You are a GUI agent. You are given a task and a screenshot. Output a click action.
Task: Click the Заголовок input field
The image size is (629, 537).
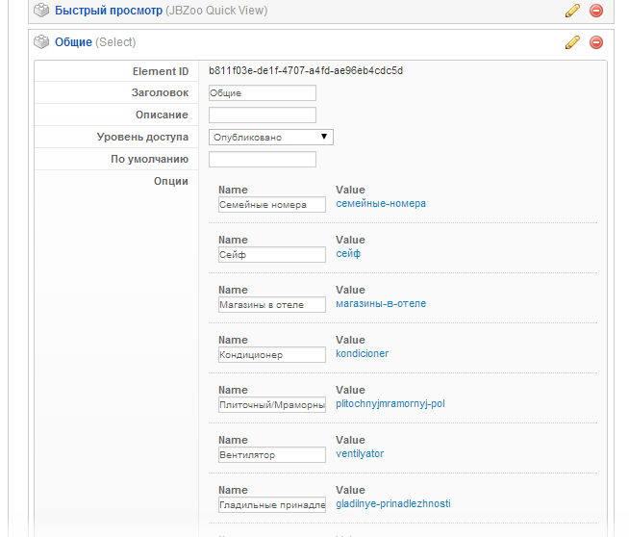pyautogui.click(x=262, y=93)
